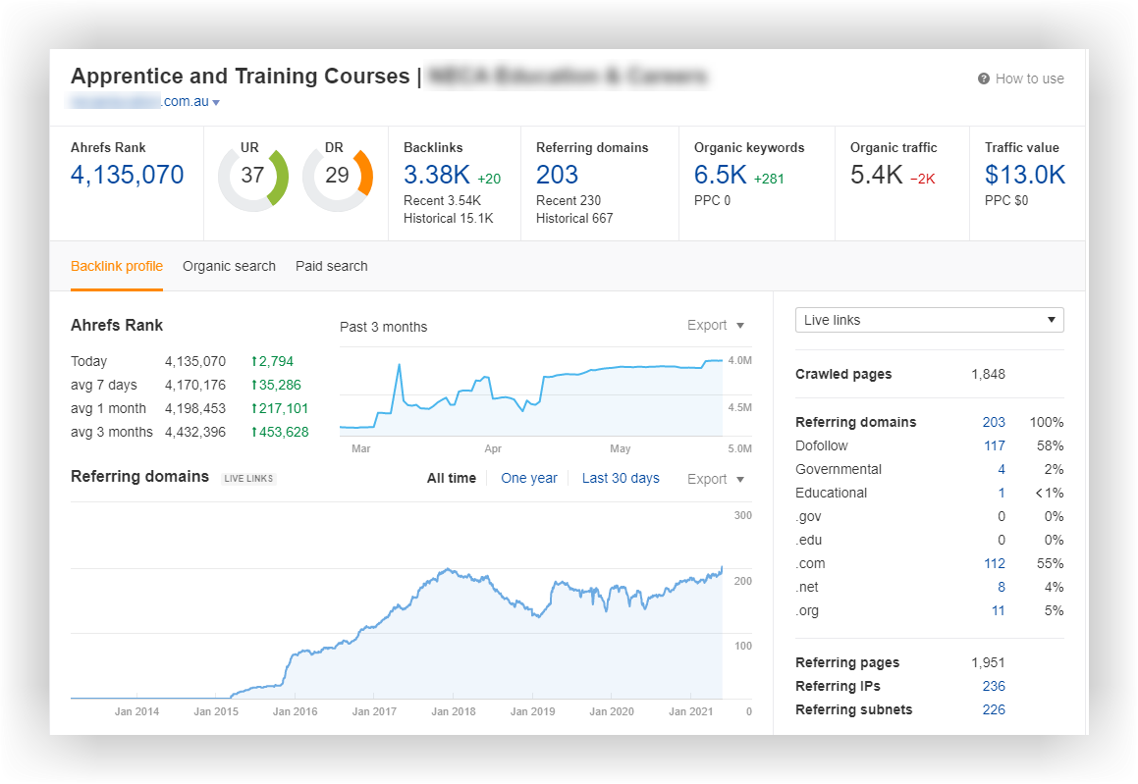Click the avg 1 month change 217,101

[x=280, y=408]
